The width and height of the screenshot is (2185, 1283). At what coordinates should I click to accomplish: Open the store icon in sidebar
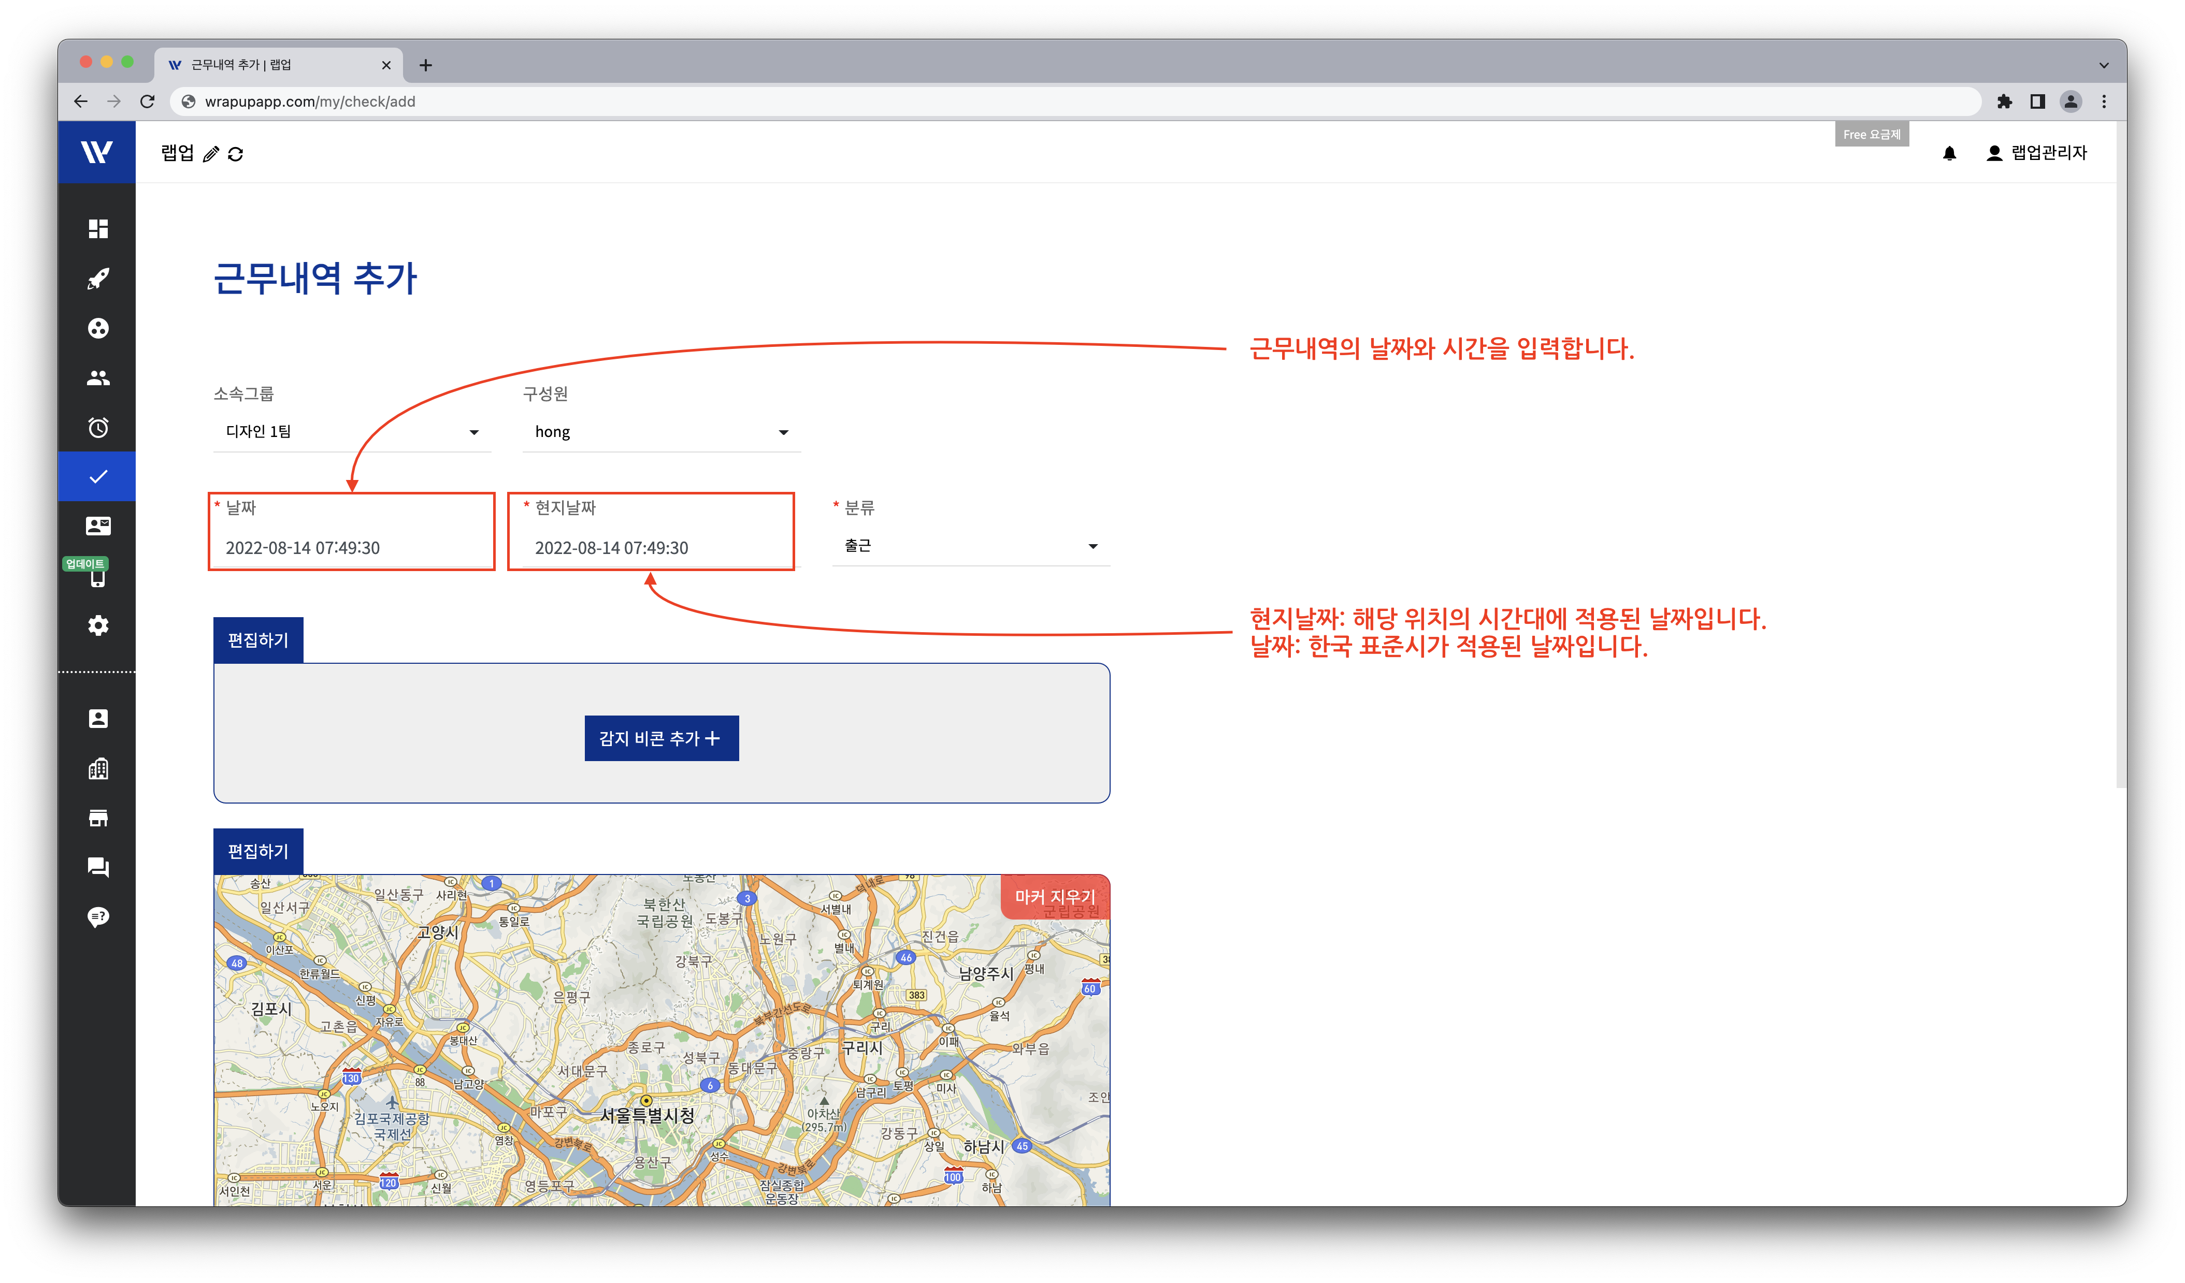click(x=98, y=819)
